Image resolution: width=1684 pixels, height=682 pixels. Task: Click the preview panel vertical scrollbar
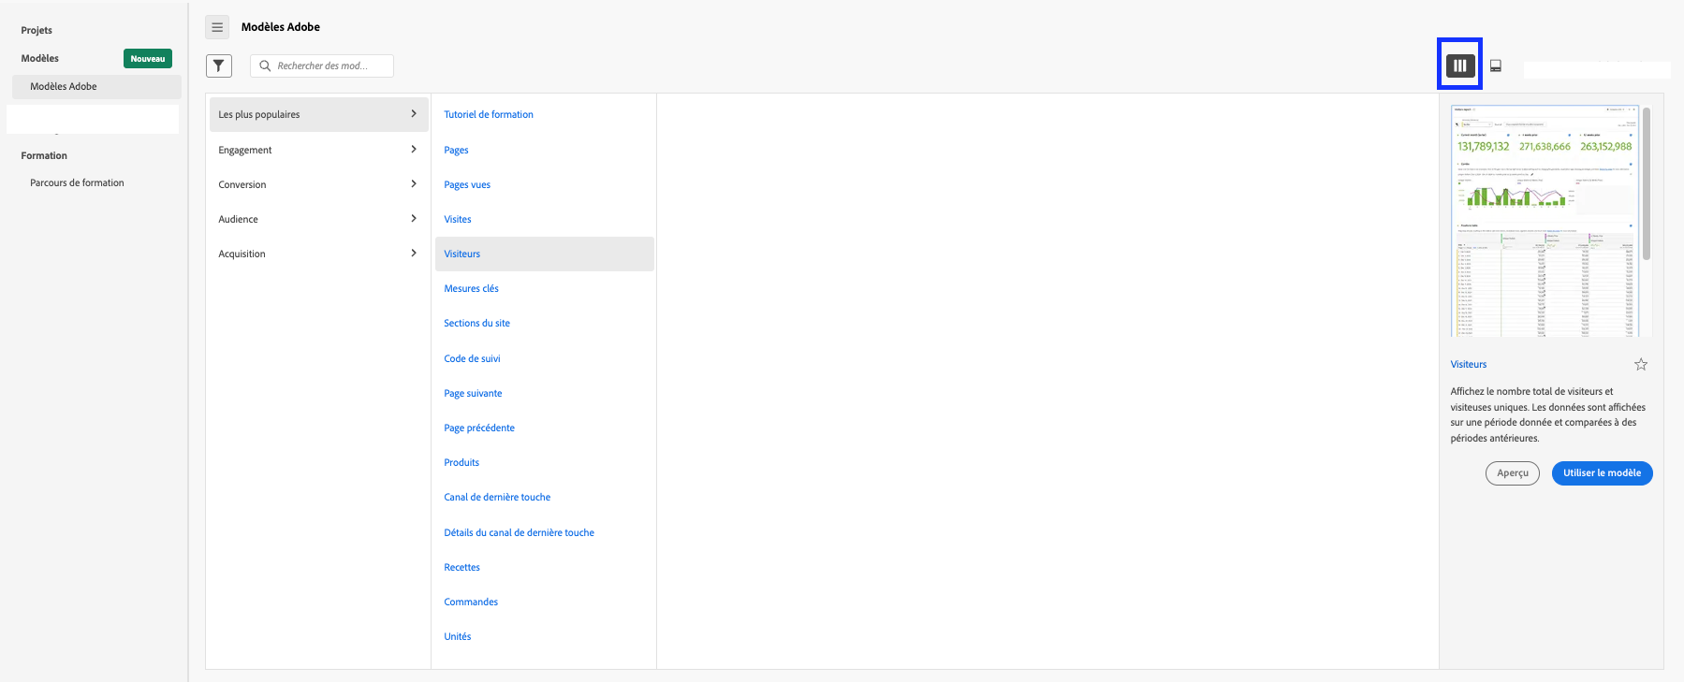(x=1647, y=182)
